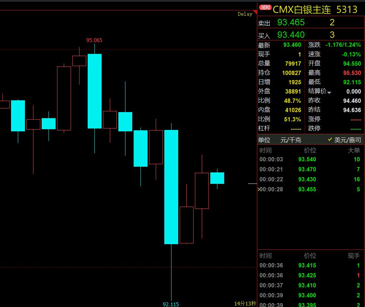The width and height of the screenshot is (365, 307).
Task: Click the 速涨 value -0.13%
Action: pos(351,54)
